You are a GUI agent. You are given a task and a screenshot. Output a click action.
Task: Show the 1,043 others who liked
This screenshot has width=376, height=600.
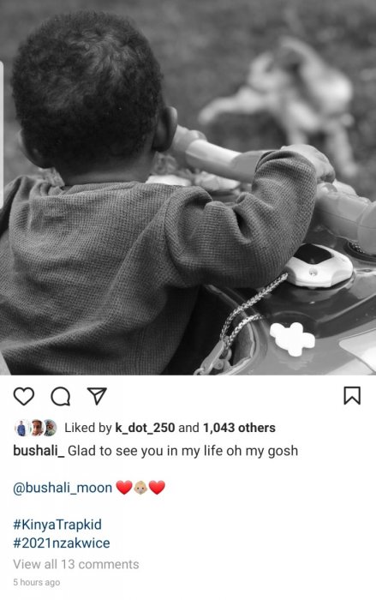pos(239,428)
